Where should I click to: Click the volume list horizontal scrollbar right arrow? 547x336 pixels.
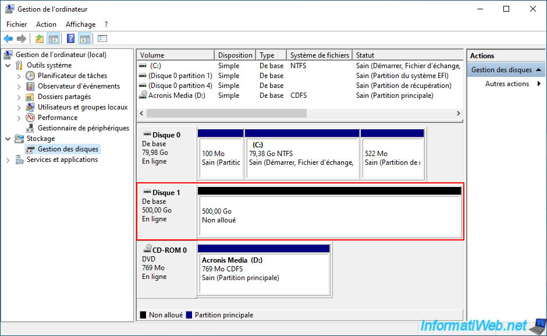click(x=458, y=113)
